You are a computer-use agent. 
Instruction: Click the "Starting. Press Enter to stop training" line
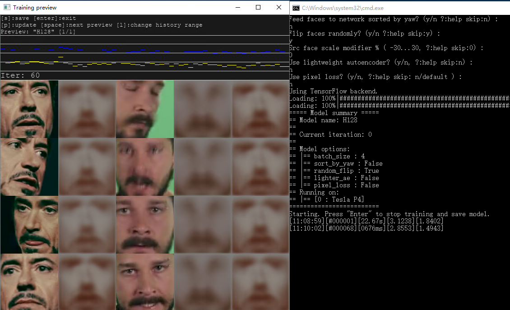tap(389, 214)
